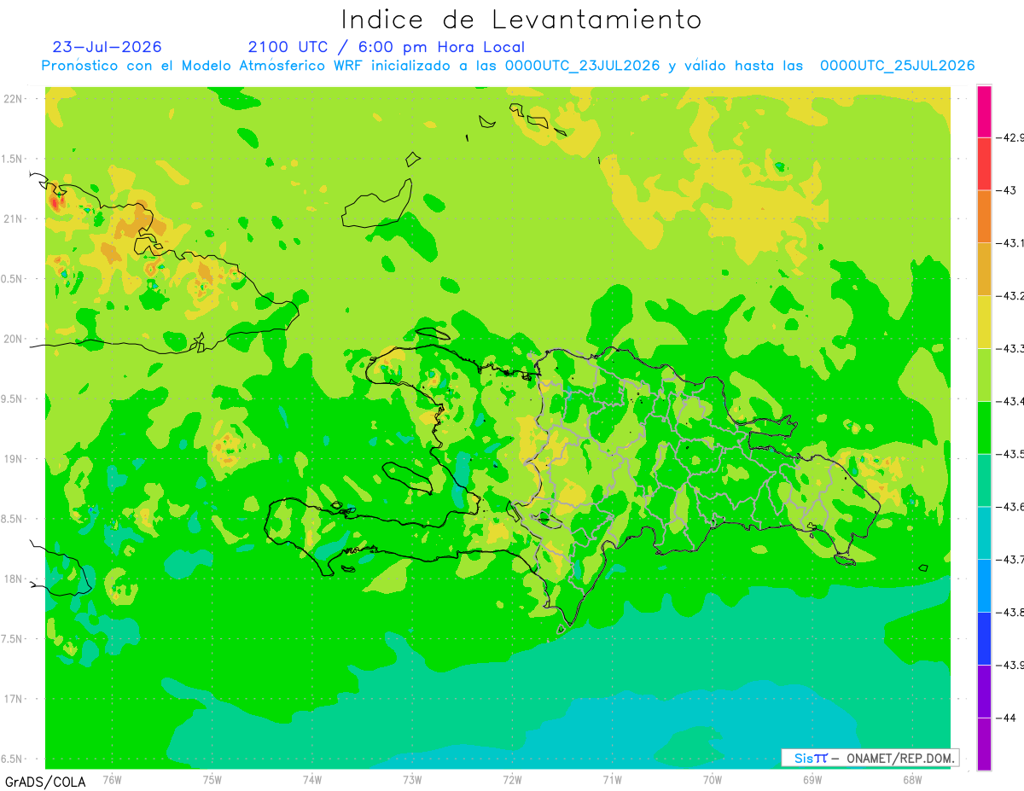Click the '69W' longitude label
Screen dimensions: 1024x791
pyautogui.click(x=812, y=779)
